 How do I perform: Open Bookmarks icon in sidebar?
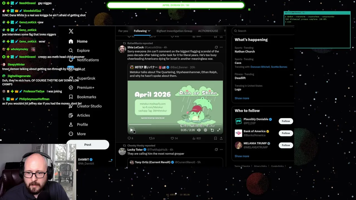point(71,97)
